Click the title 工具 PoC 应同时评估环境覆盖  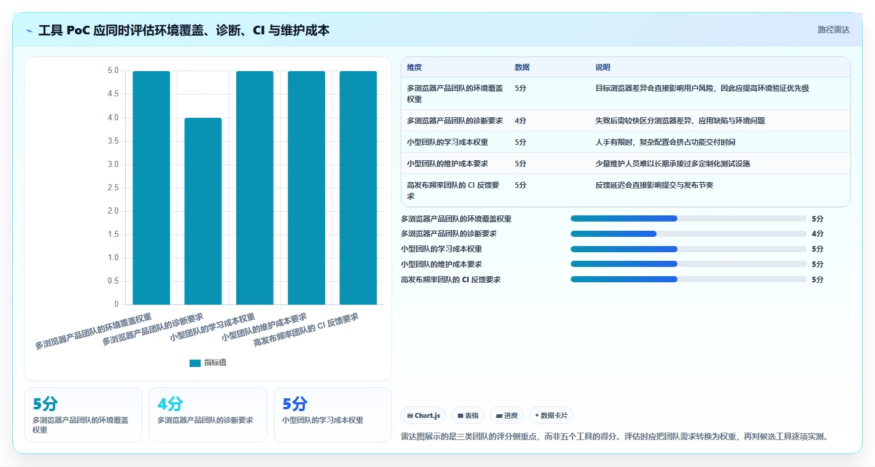(184, 30)
